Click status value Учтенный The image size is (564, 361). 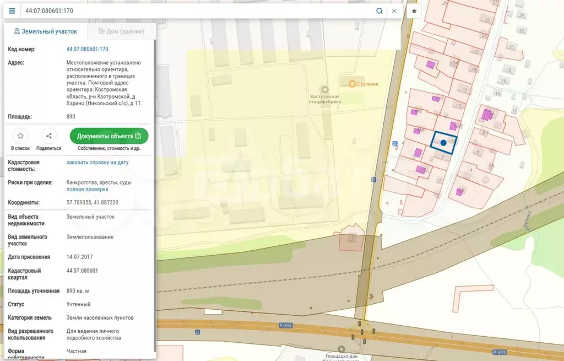pyautogui.click(x=78, y=304)
